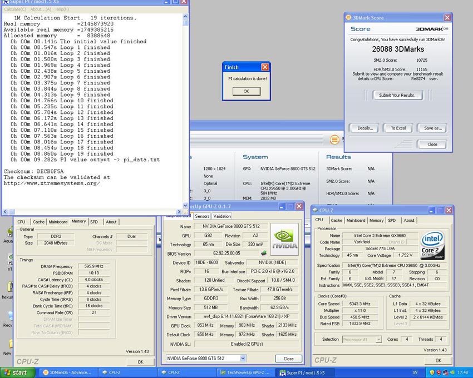Switch to TechPowerUp GPU-Z taskbar button
This screenshot has width=473, height=378.
pyautogui.click(x=246, y=372)
